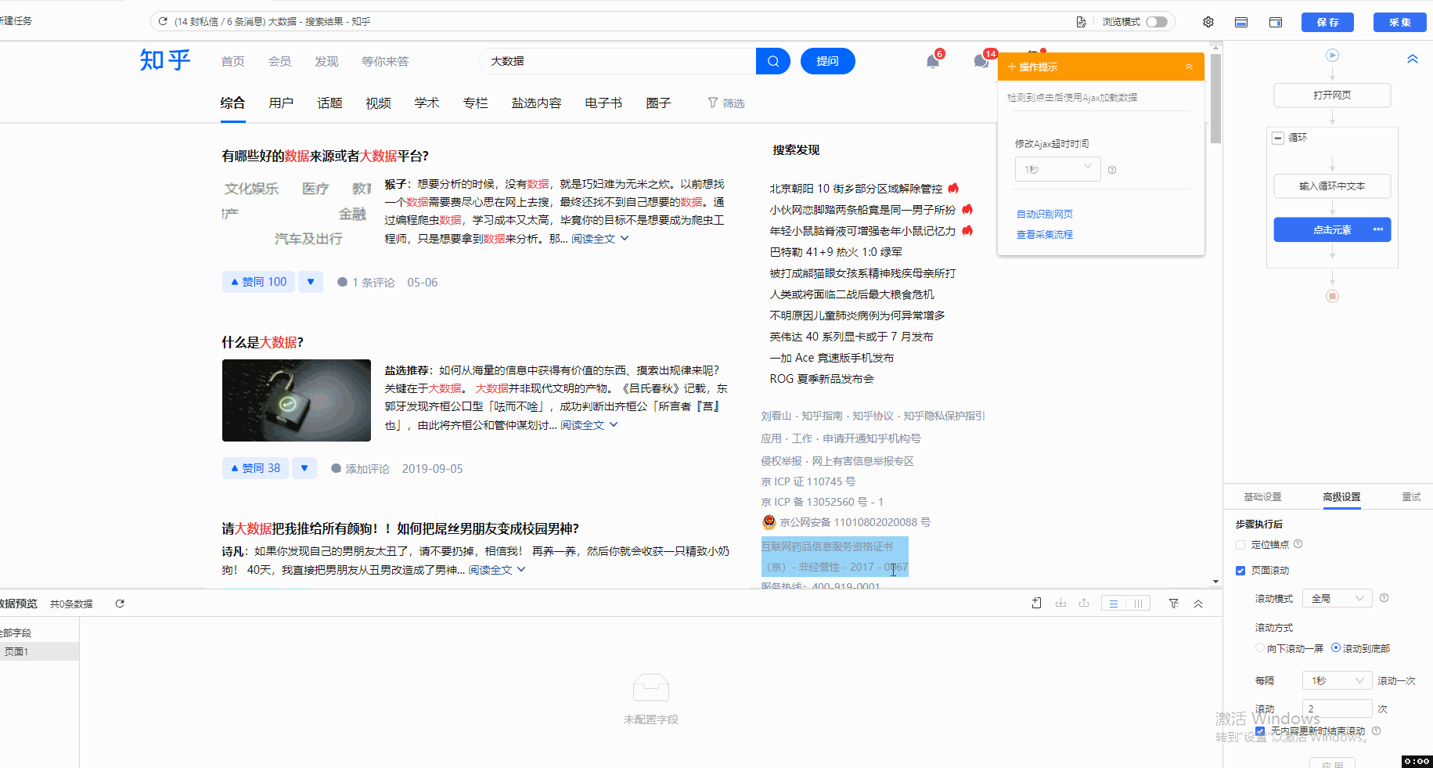The width and height of the screenshot is (1433, 768).
Task: Open the settings gear icon
Action: click(1208, 22)
